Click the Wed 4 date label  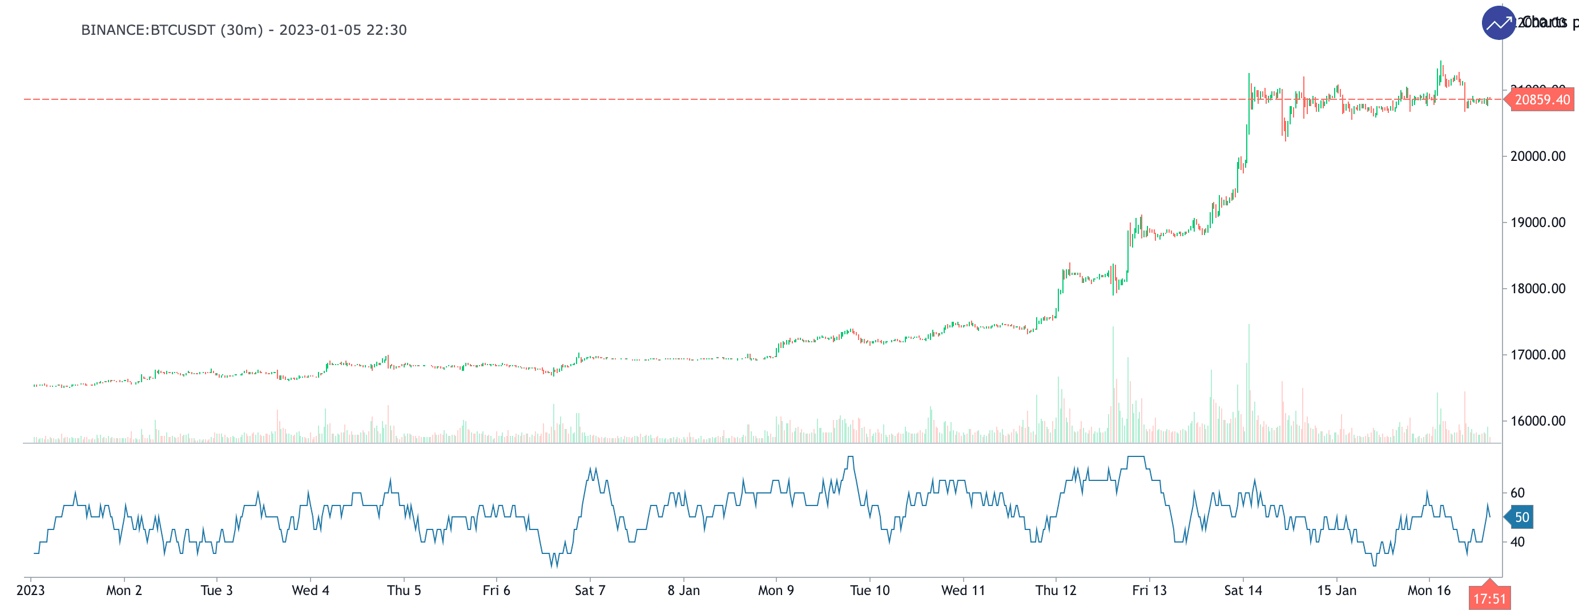[x=310, y=590]
